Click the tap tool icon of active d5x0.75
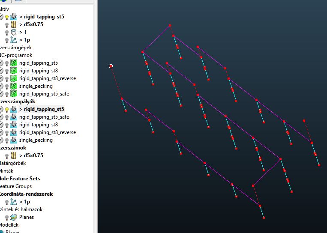 point(14,24)
